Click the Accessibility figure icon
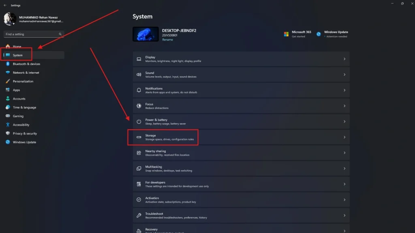415x233 pixels. click(8, 124)
